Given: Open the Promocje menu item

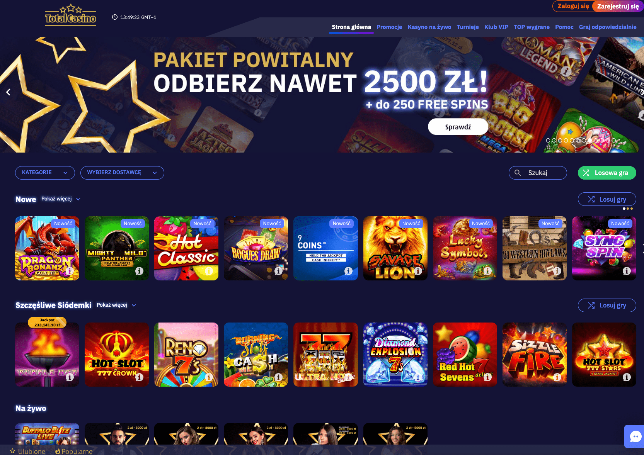Looking at the screenshot, I should point(389,27).
